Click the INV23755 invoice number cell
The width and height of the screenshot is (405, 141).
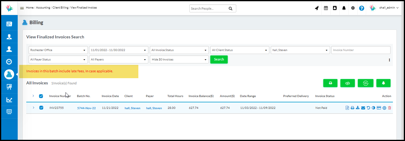[x=57, y=108]
